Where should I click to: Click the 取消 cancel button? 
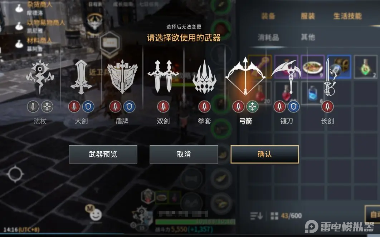tap(184, 154)
